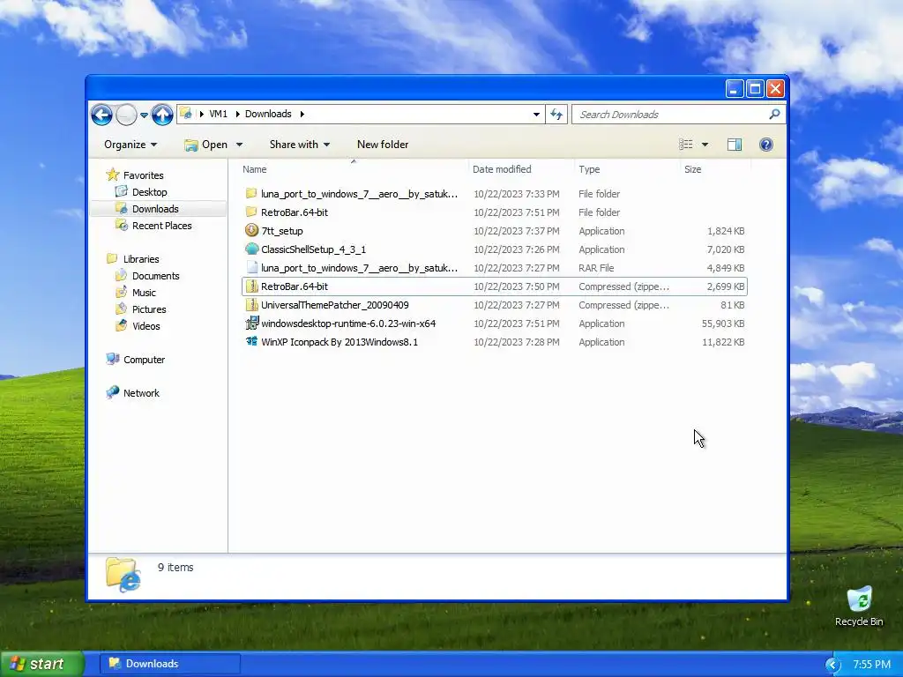Select the windowsdesktop-runtime-6.0.23-win-x64 installer icon
Viewport: 903px width, 677px height.
(x=251, y=323)
